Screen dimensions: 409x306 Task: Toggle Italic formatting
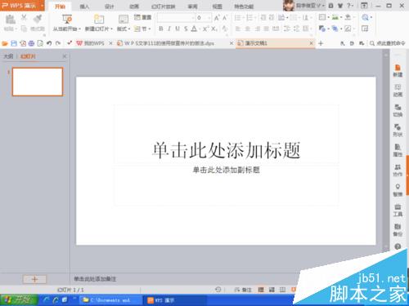point(169,29)
